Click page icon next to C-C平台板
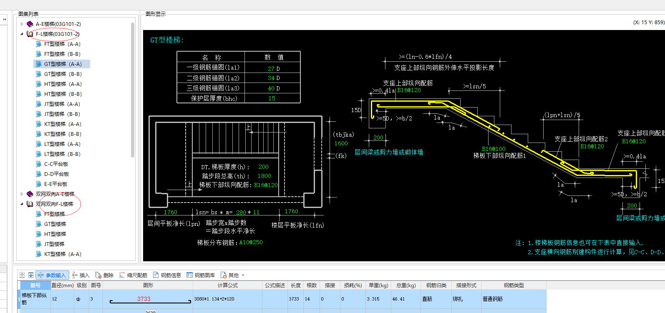This screenshot has width=665, height=313. point(38,164)
